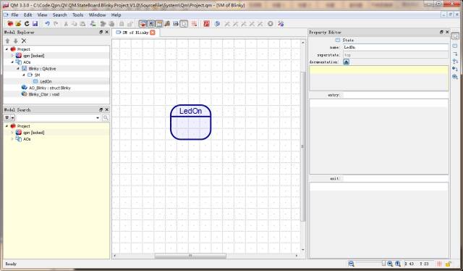Click the Model Search magnifier button
Screen dimensions: 463x271
106,118
